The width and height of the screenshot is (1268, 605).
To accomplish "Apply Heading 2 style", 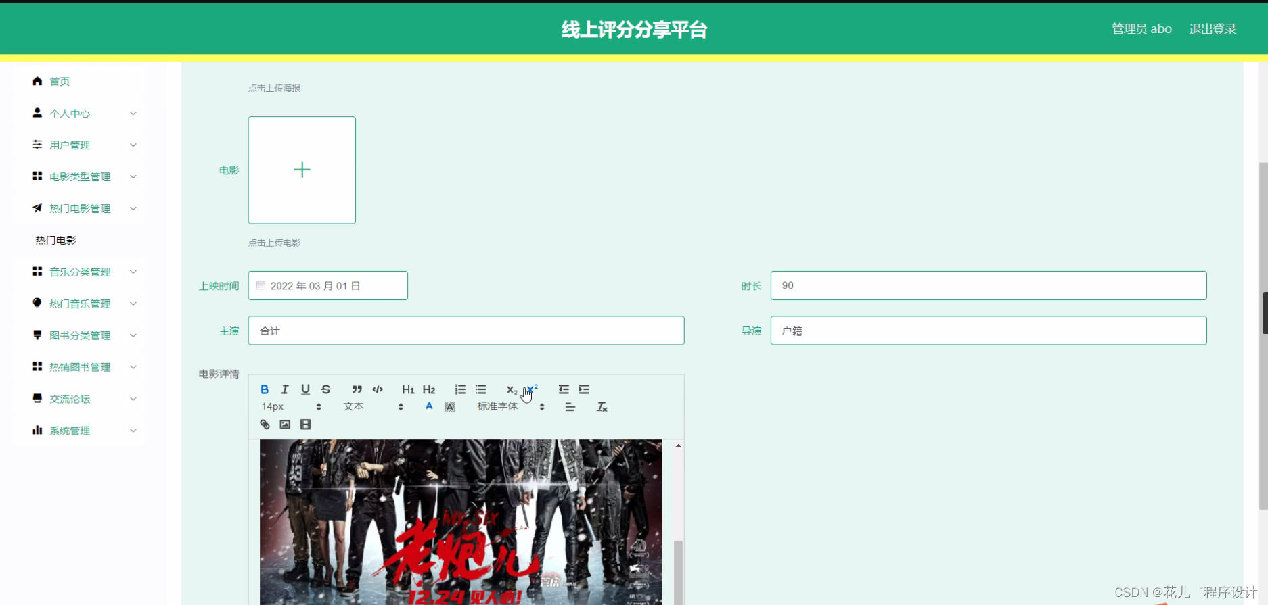I will [429, 389].
